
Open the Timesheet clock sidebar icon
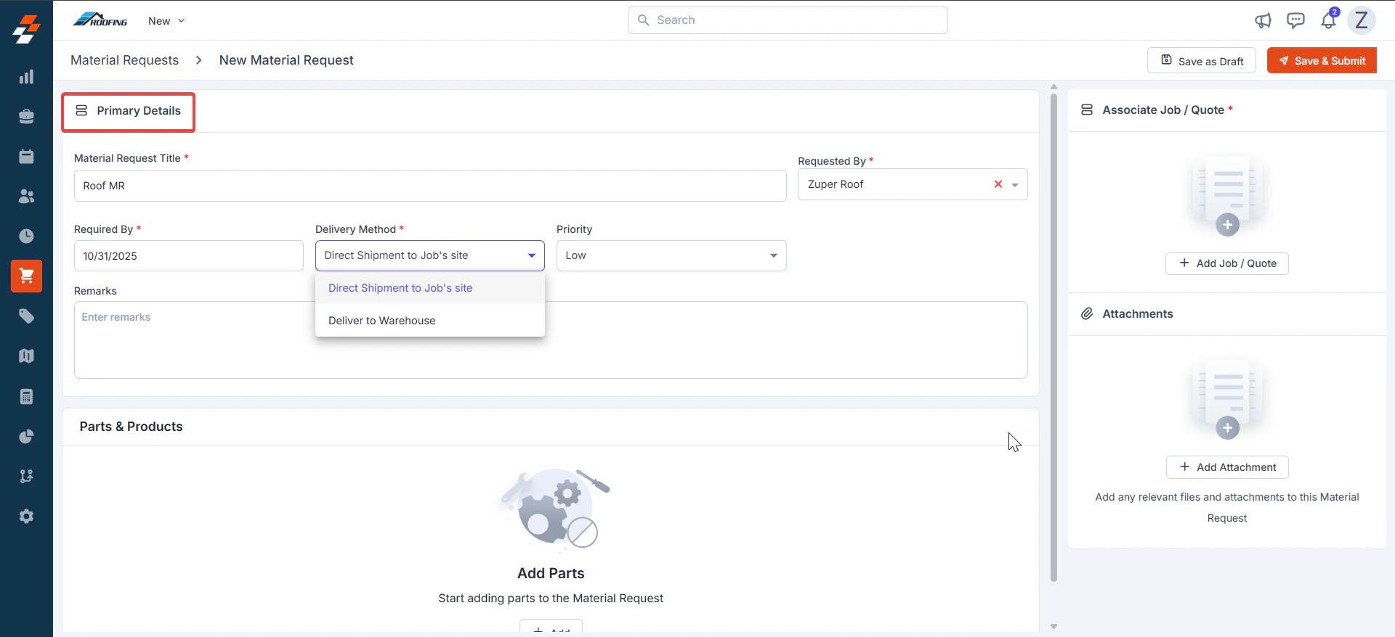[x=26, y=236]
